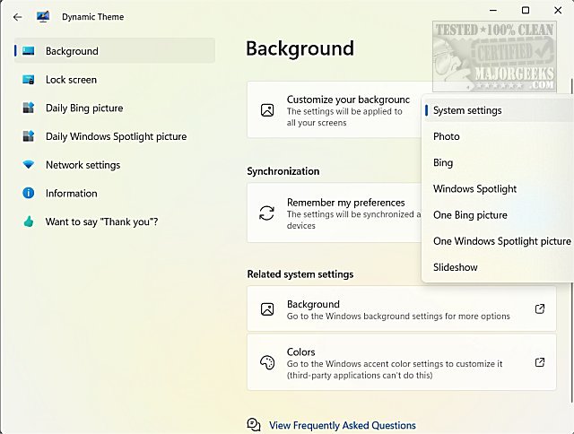Choose Slideshow background option

pos(456,267)
